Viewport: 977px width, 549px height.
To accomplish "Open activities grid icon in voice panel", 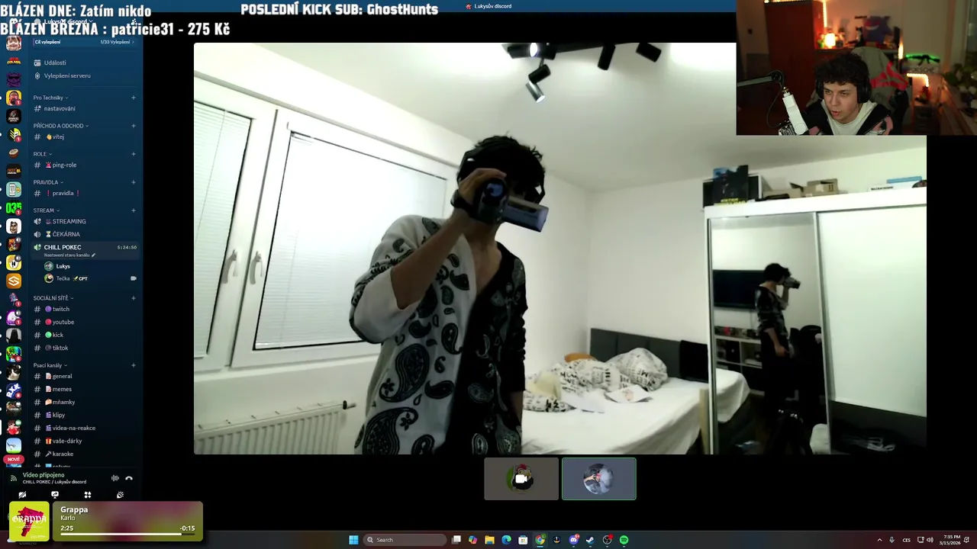I will (87, 495).
